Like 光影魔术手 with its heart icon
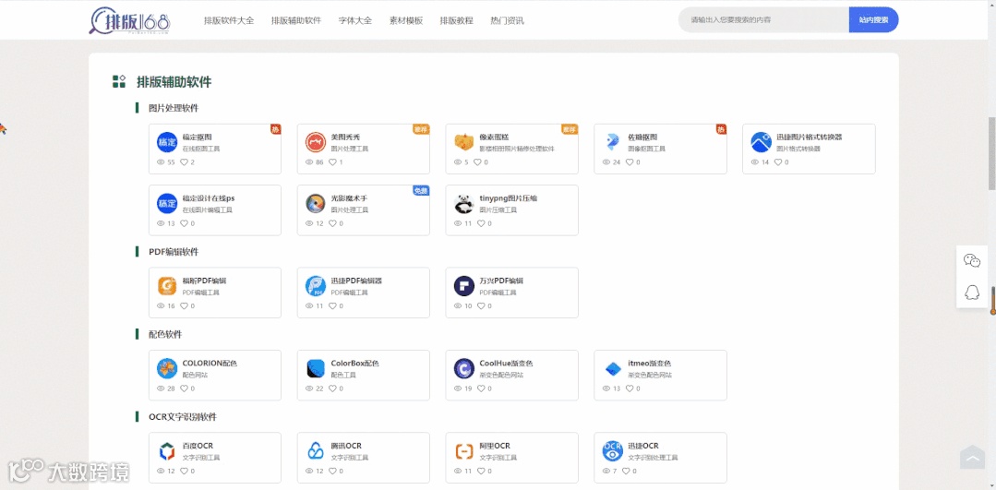Image resolution: width=996 pixels, height=490 pixels. 333,223
